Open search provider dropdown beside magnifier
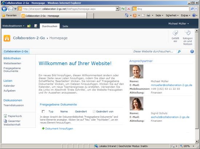This screenshot has height=149, width=200. coord(196,9)
